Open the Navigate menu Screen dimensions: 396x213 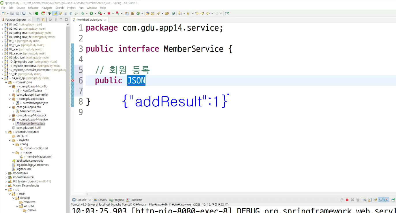[x=47, y=8]
